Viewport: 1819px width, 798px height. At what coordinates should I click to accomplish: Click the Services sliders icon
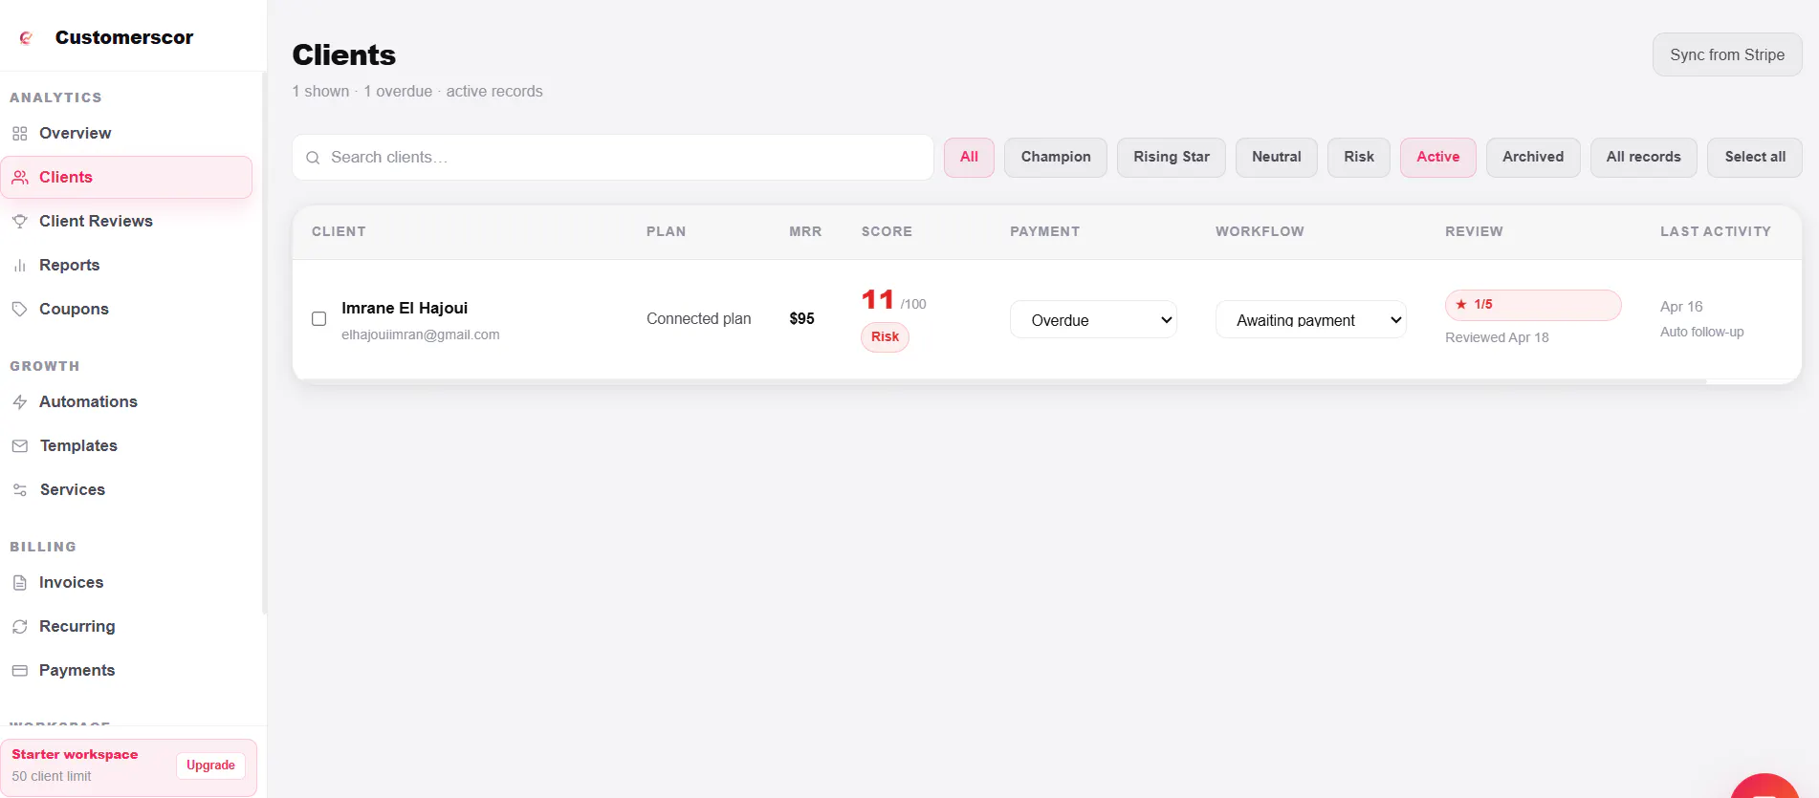coord(19,490)
